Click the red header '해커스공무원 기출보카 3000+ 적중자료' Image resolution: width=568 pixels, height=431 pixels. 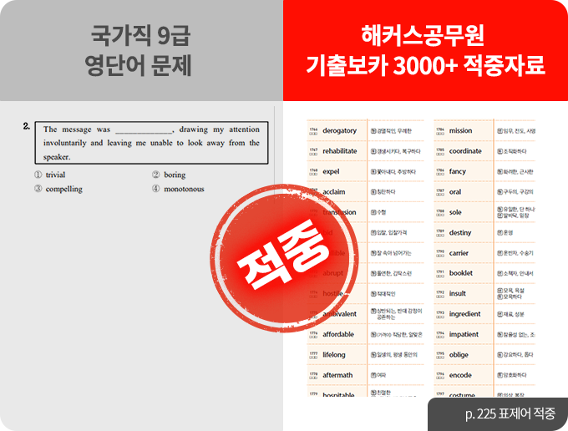[x=425, y=50]
